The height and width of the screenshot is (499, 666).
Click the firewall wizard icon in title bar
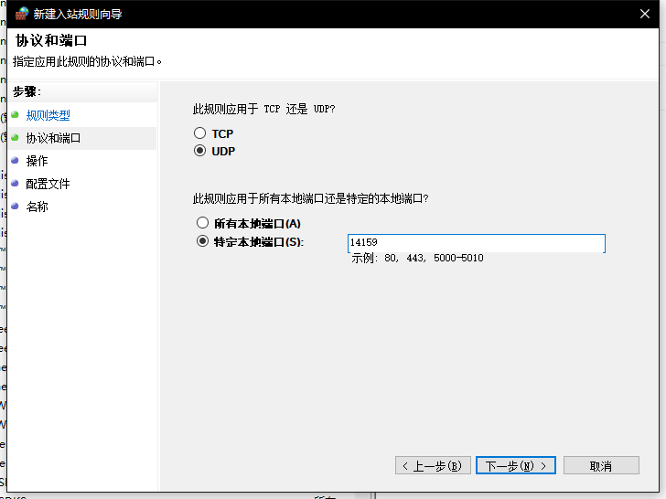pyautogui.click(x=22, y=14)
